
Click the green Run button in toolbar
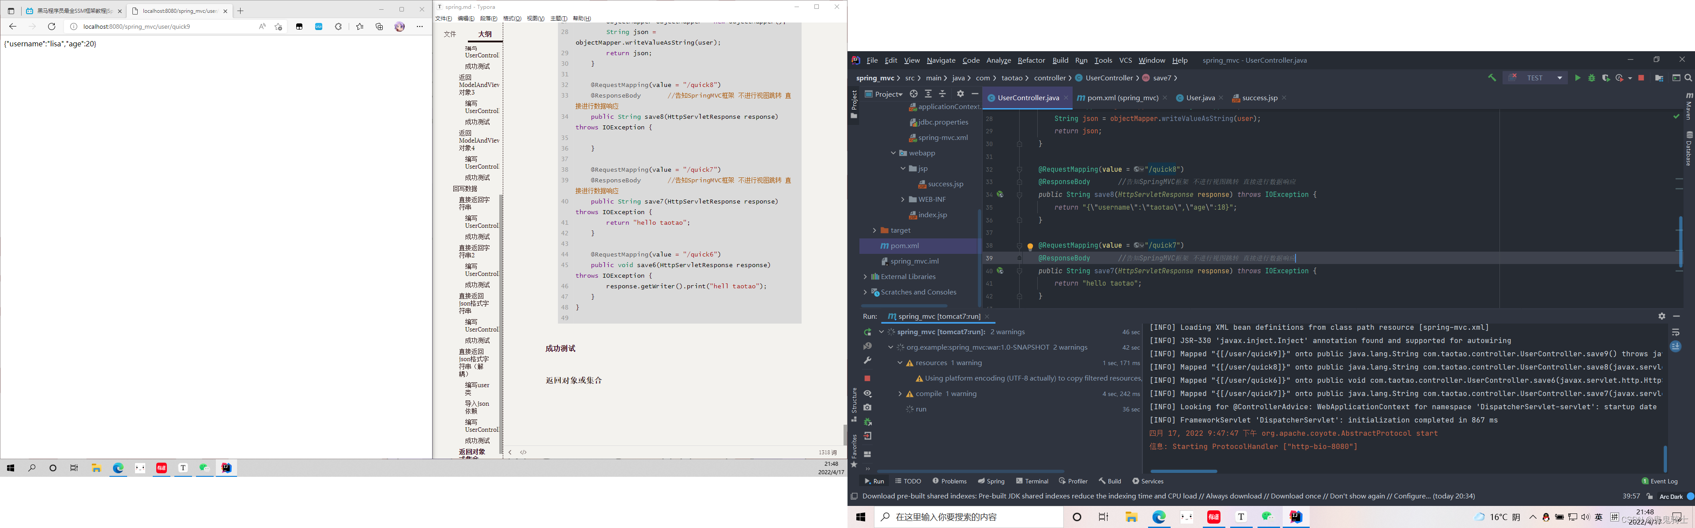pyautogui.click(x=1577, y=78)
